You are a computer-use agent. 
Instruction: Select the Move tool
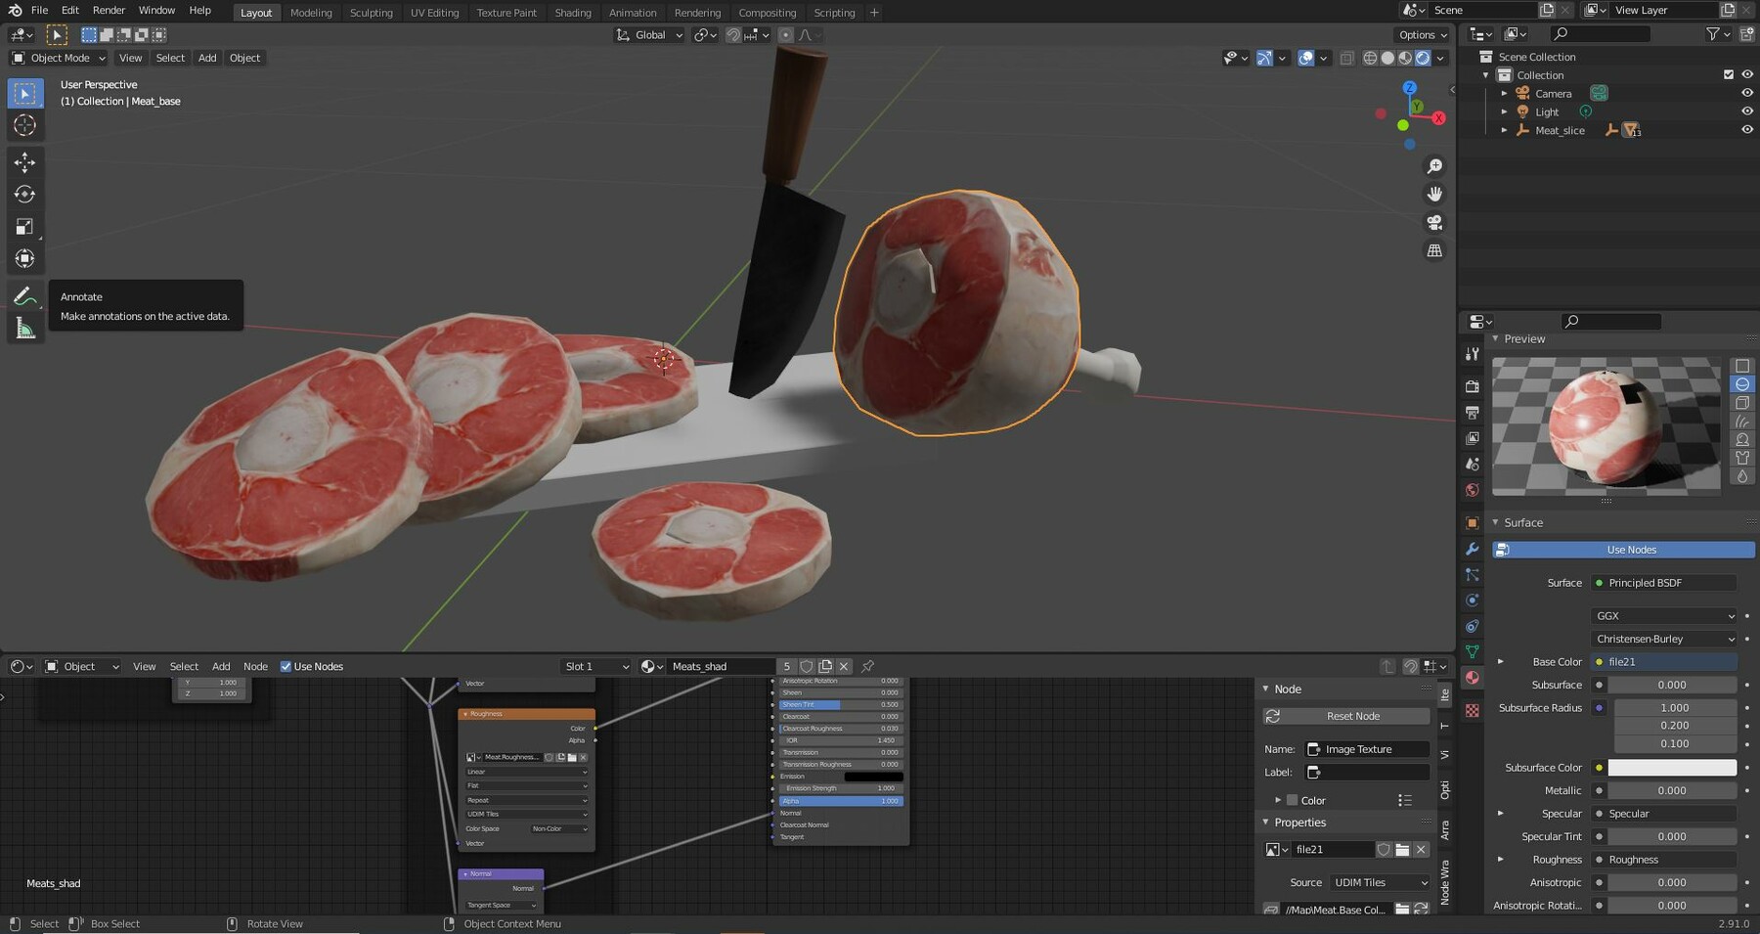pos(24,162)
